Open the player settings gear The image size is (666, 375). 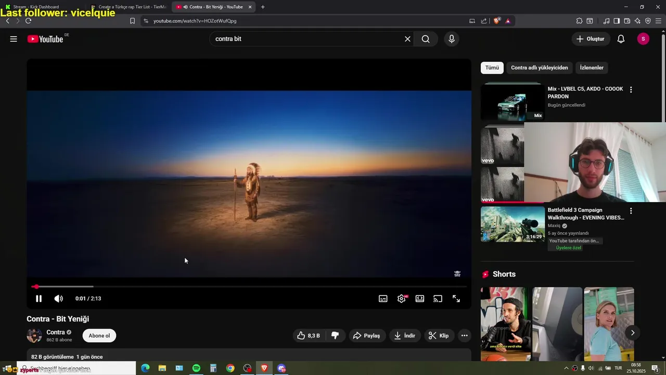401,298
